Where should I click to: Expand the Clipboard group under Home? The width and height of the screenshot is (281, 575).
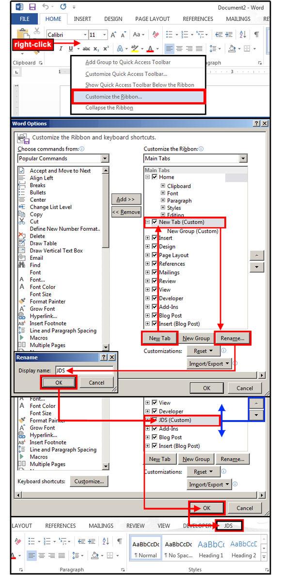pyautogui.click(x=163, y=186)
